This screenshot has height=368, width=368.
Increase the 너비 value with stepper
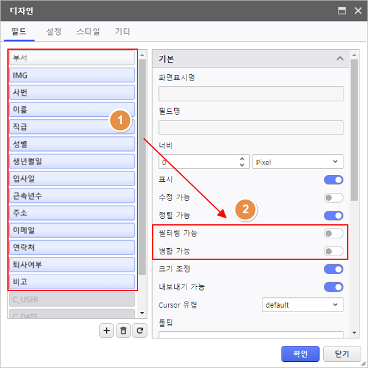(x=242, y=159)
